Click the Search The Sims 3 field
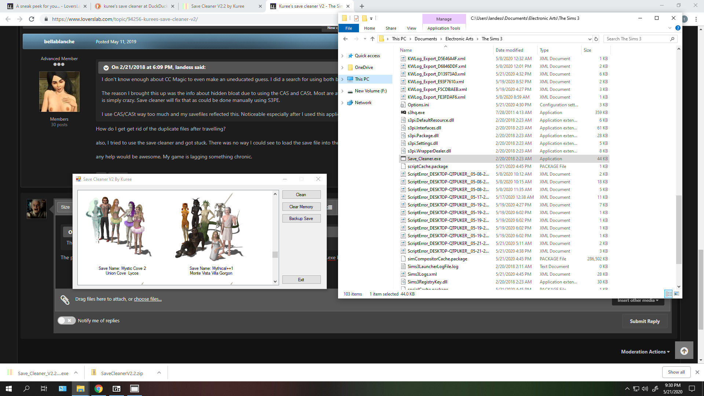704x396 pixels. 641,39
